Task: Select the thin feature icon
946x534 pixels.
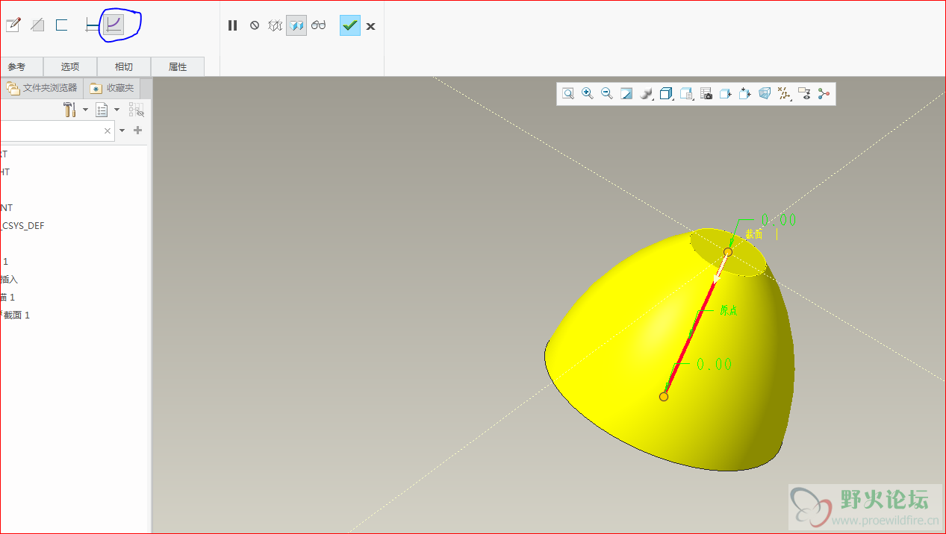Action: (x=62, y=25)
